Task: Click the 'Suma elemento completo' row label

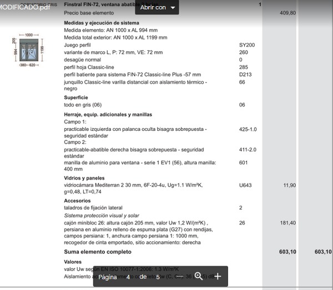Action: point(98,252)
